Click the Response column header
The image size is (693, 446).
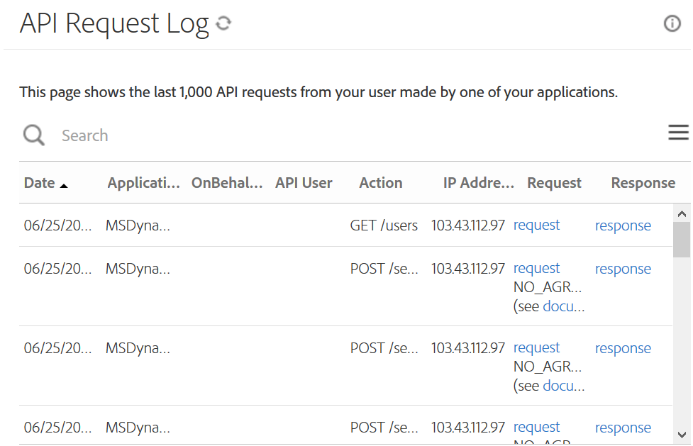pyautogui.click(x=643, y=182)
